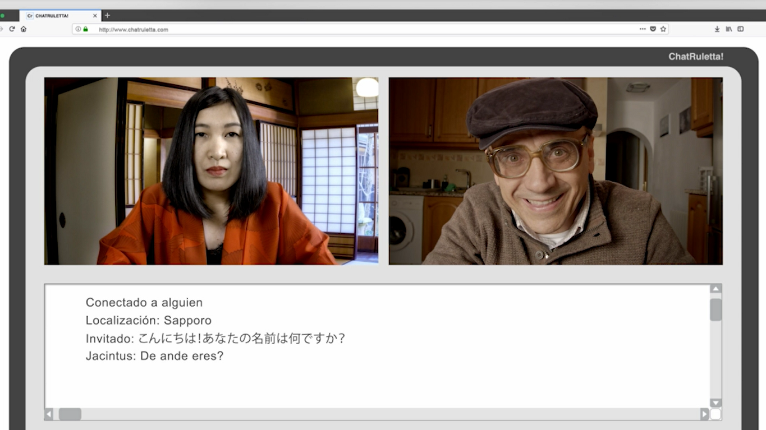Image resolution: width=766 pixels, height=430 pixels.
Task: Open page actions three-dot menu
Action: tap(643, 29)
